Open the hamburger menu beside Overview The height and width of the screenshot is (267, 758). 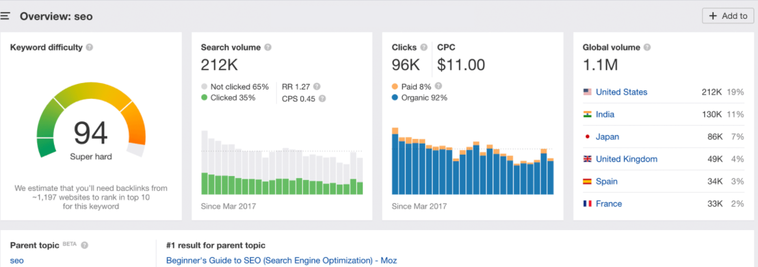(5, 16)
